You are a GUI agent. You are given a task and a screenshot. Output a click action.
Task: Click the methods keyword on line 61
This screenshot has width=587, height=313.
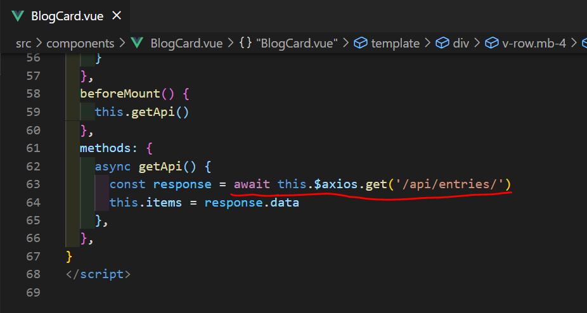coord(105,148)
